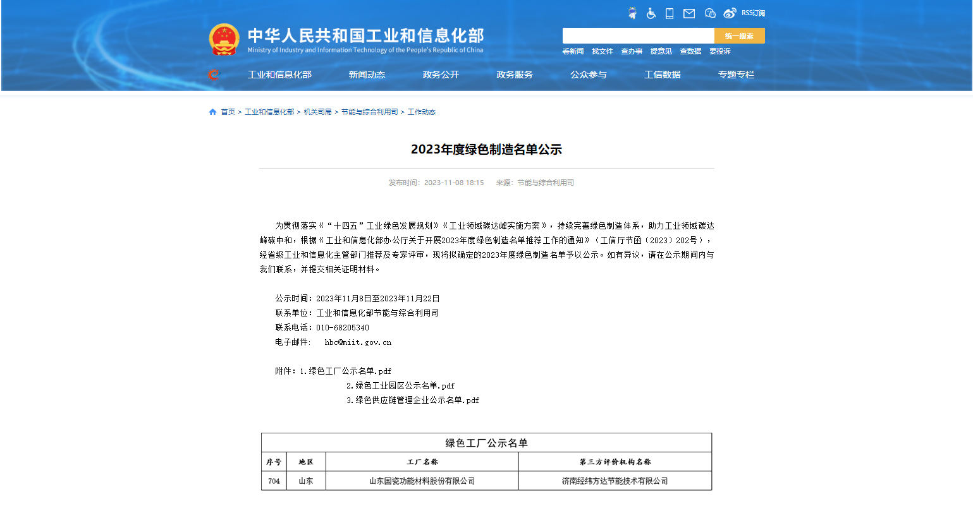
Task: Open the Weibo sharing icon
Action: [x=730, y=13]
